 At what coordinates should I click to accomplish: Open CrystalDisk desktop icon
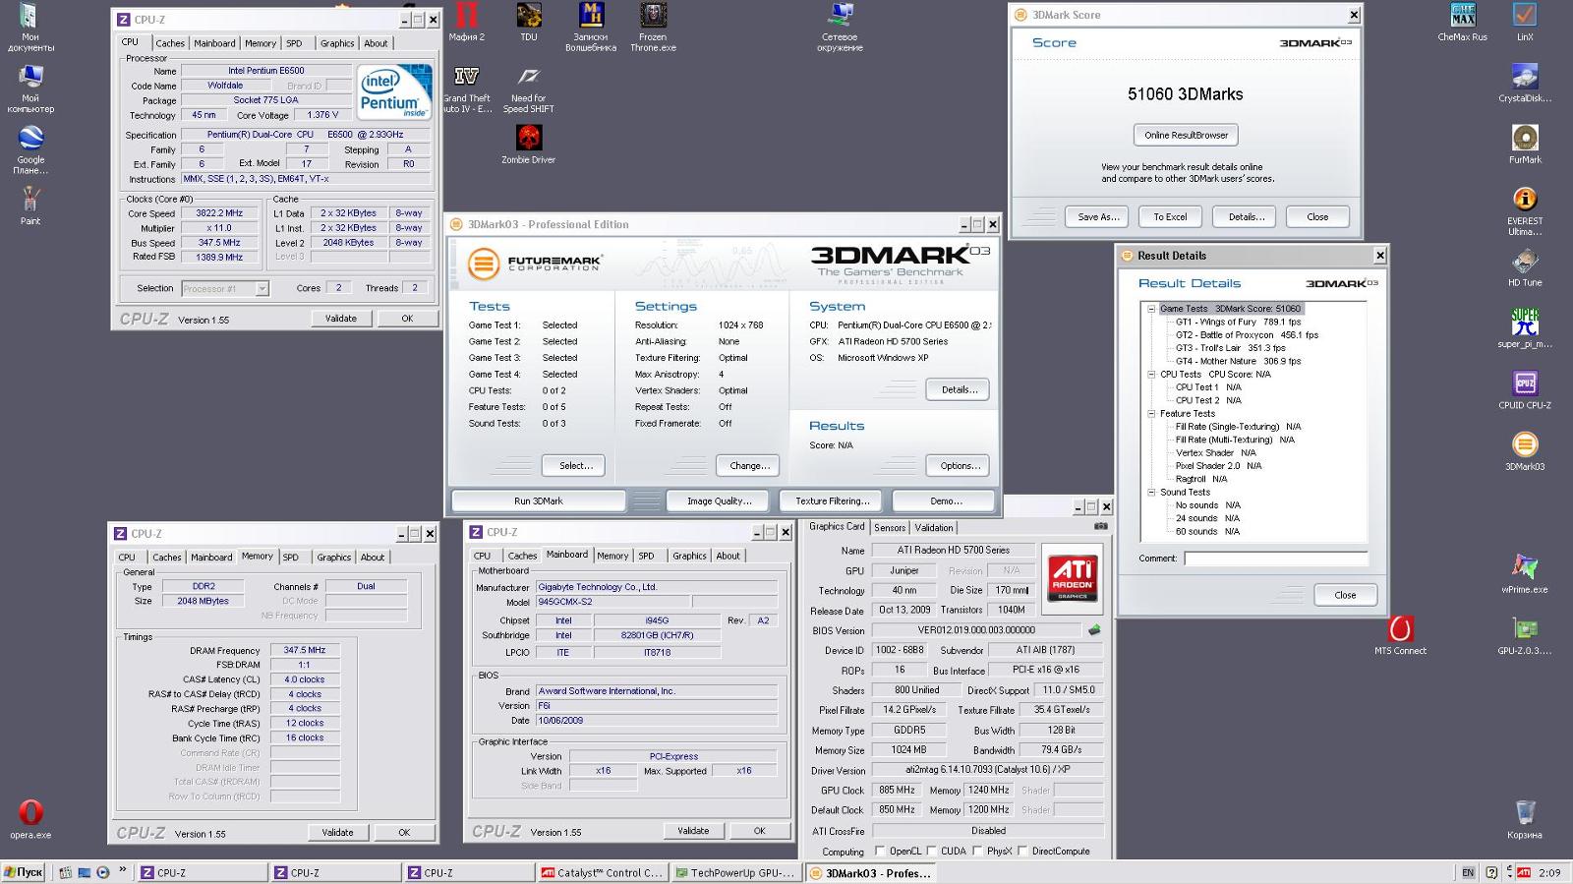pyautogui.click(x=1525, y=84)
